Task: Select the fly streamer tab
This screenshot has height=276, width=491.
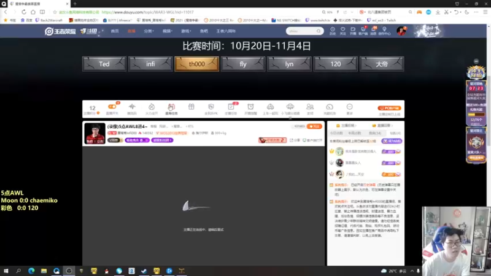Action: 243,64
